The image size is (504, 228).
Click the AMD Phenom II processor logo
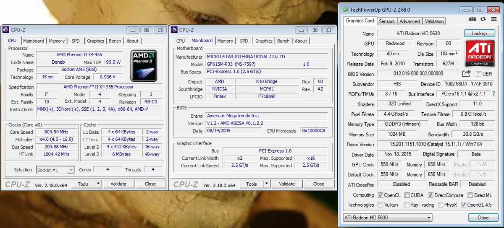point(144,66)
